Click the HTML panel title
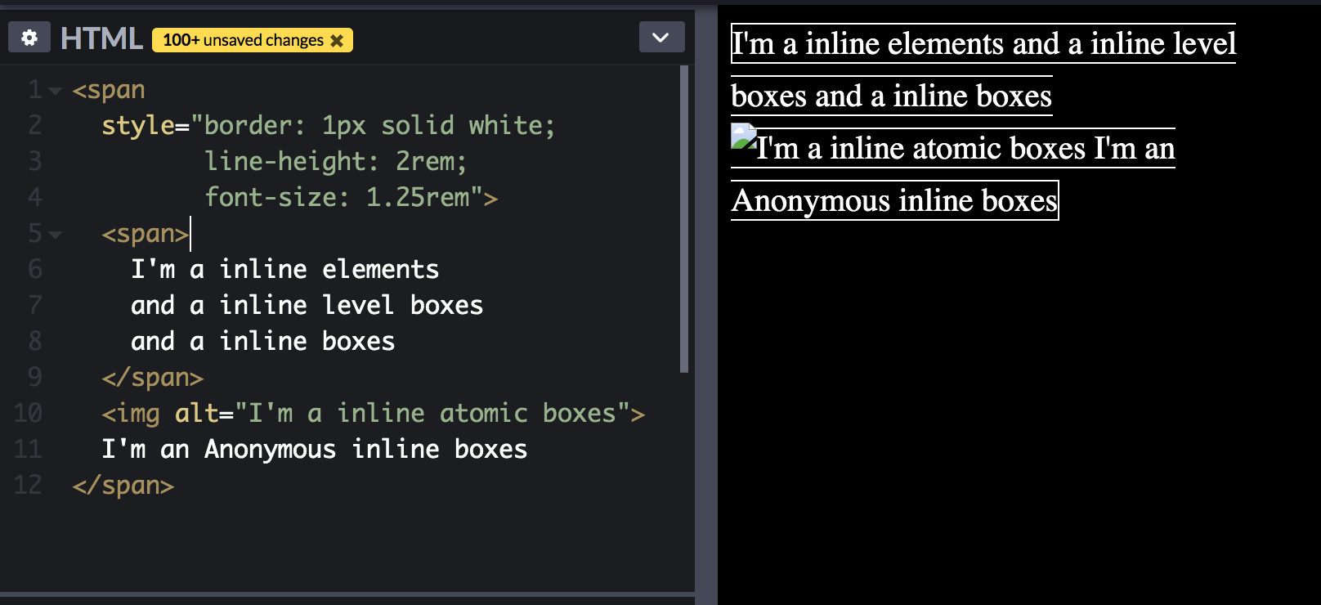The image size is (1321, 605). (101, 38)
